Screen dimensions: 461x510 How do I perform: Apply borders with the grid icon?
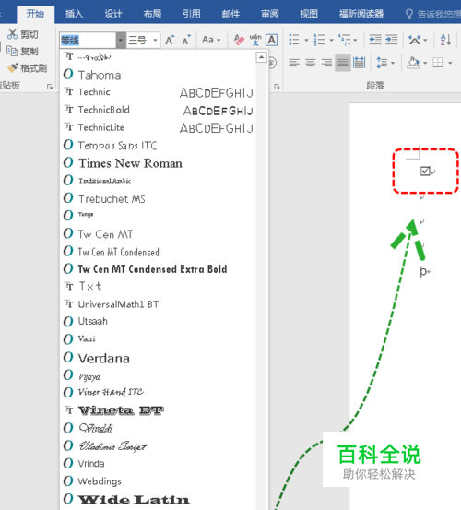(x=438, y=63)
